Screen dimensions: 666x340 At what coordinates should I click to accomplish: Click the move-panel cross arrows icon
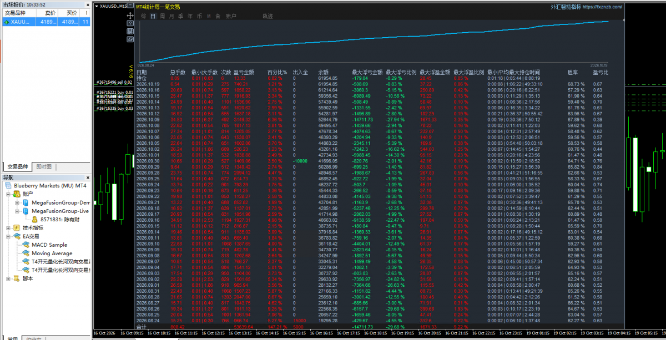coord(129,16)
